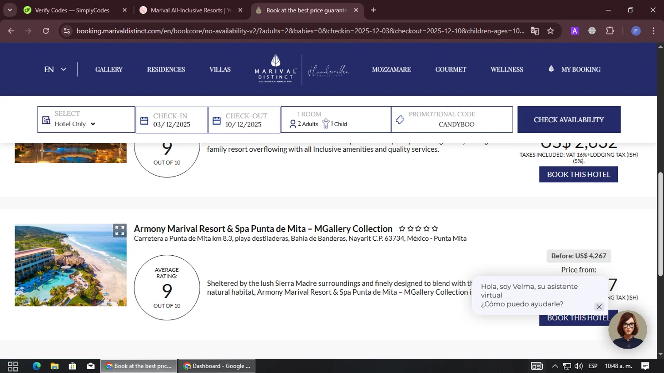
Task: Reload the booking page
Action: pos(46,31)
